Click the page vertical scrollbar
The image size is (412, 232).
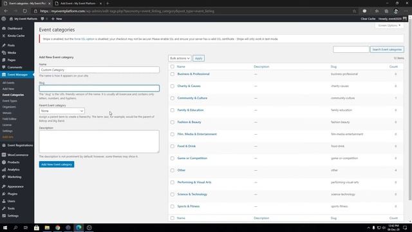click(410, 110)
